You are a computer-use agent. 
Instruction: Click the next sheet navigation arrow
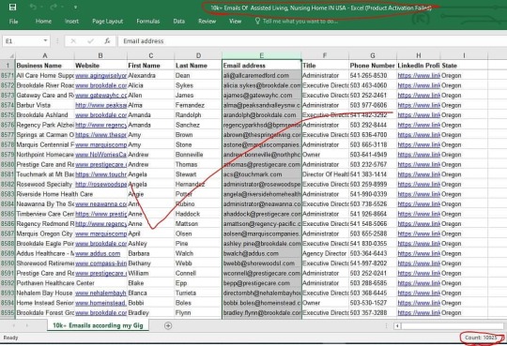(x=27, y=325)
